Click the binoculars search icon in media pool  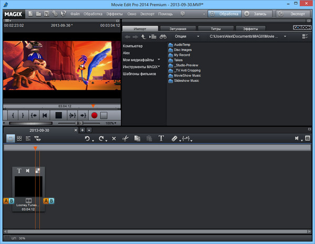163,37
